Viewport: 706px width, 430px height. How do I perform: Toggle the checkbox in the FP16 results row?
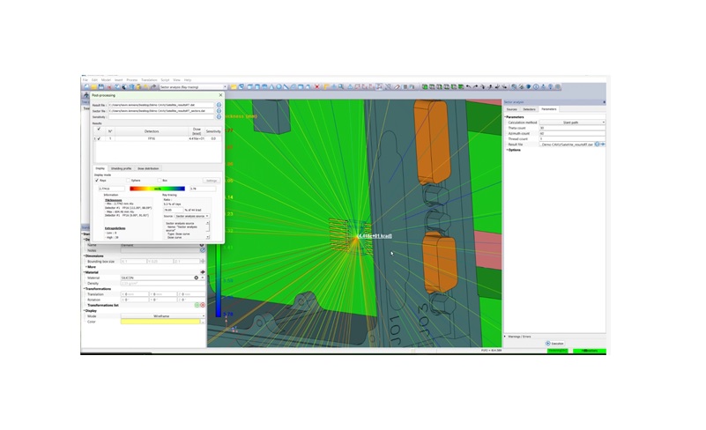99,138
